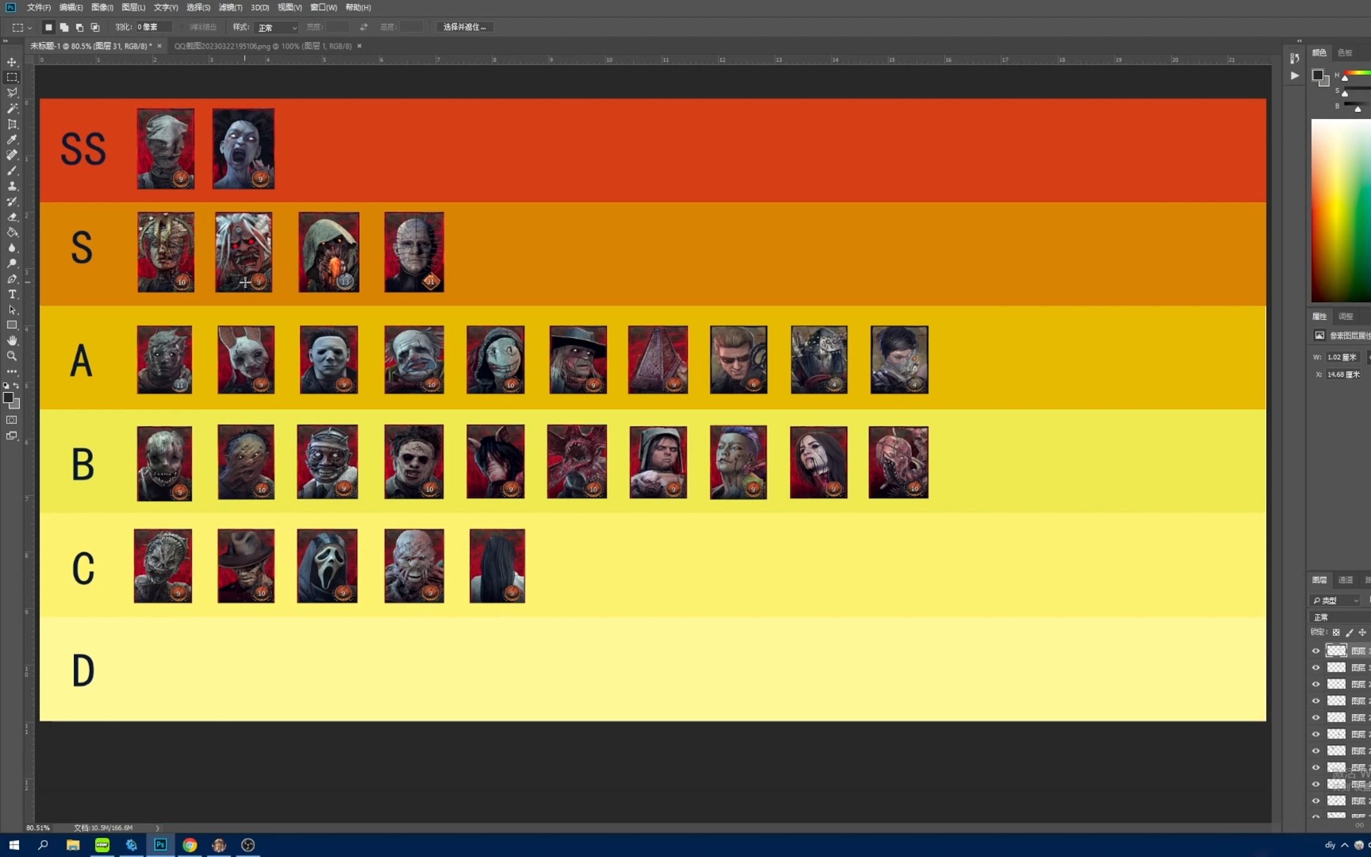Select the Healing Brush tool

(x=12, y=155)
